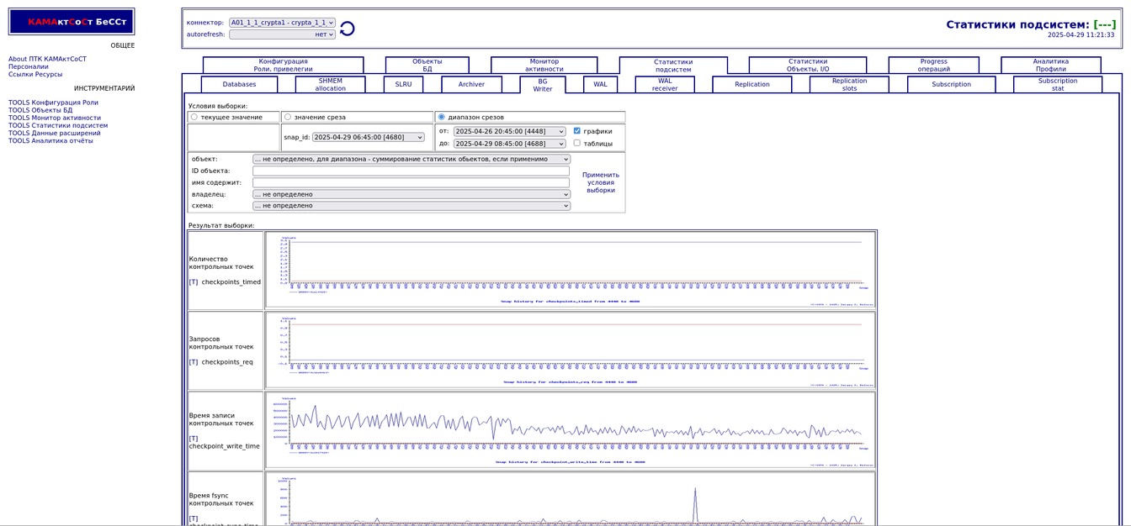The image size is (1131, 526).
Task: Select the 'значение среза' radio option
Action: point(288,117)
